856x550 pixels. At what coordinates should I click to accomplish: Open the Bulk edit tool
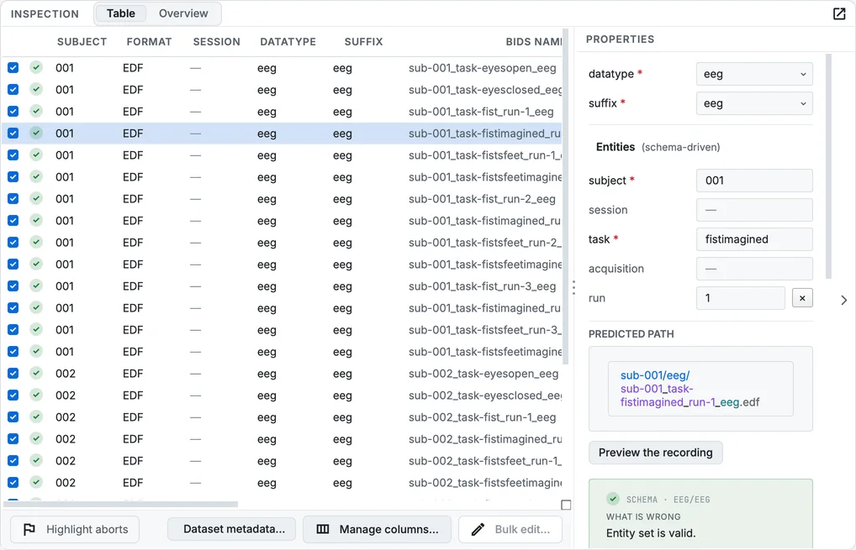[510, 529]
